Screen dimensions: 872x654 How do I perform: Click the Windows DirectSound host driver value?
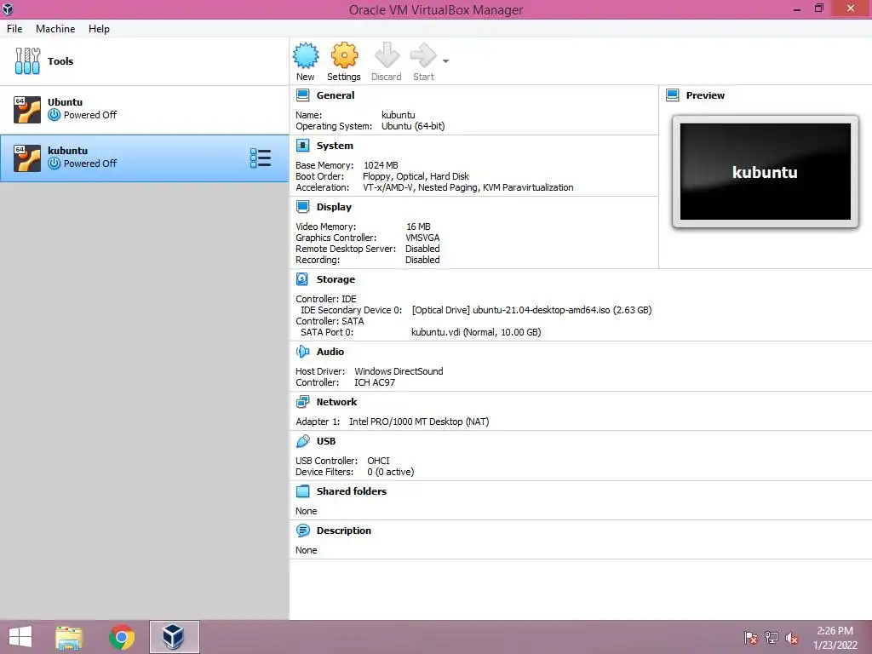(399, 371)
